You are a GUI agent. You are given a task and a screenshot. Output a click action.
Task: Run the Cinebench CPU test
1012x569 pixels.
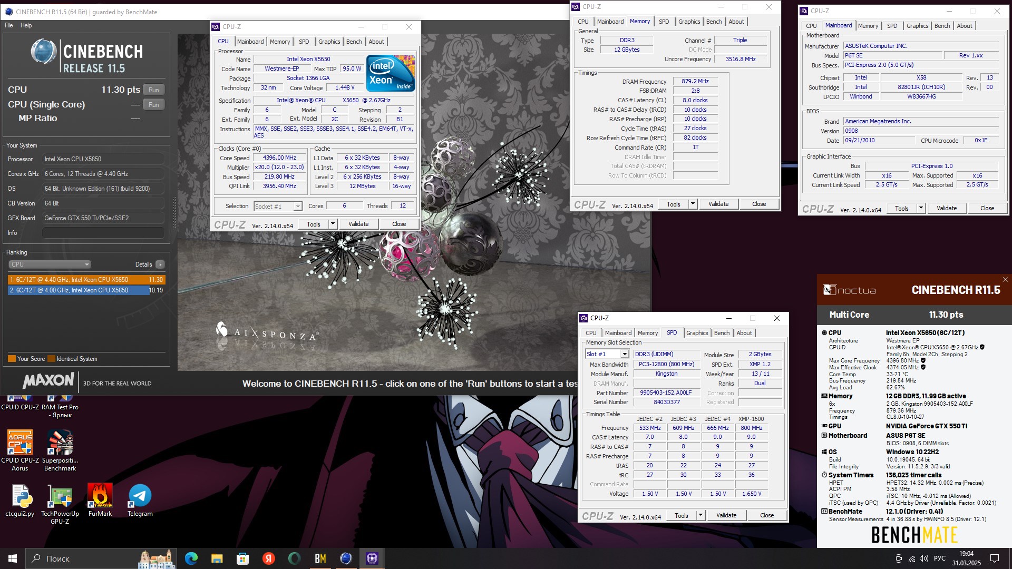click(x=153, y=90)
